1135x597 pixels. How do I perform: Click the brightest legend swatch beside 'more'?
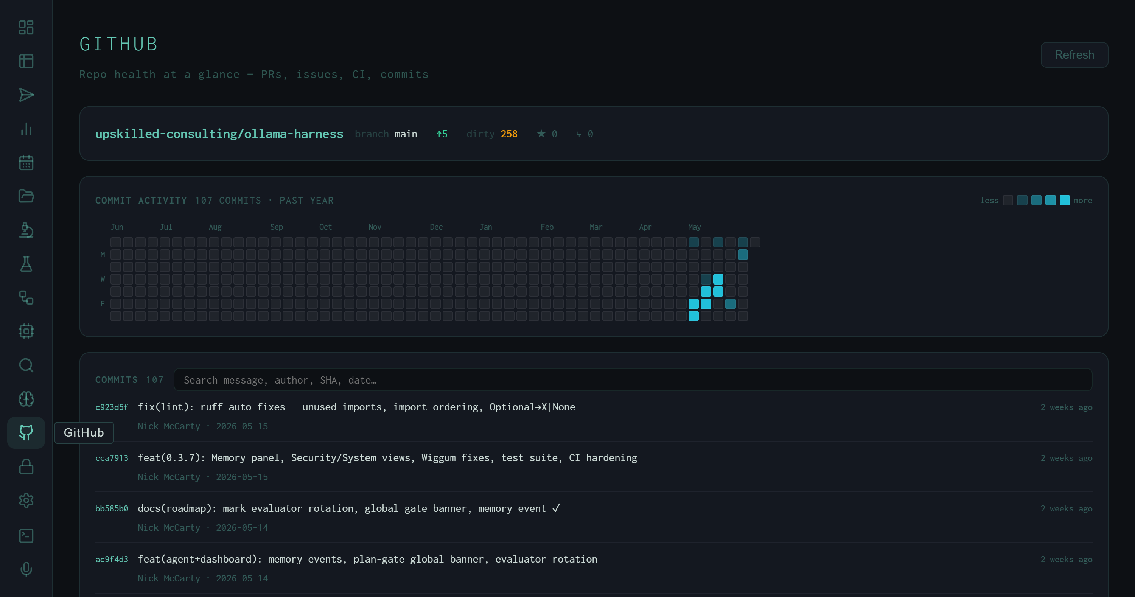1065,200
